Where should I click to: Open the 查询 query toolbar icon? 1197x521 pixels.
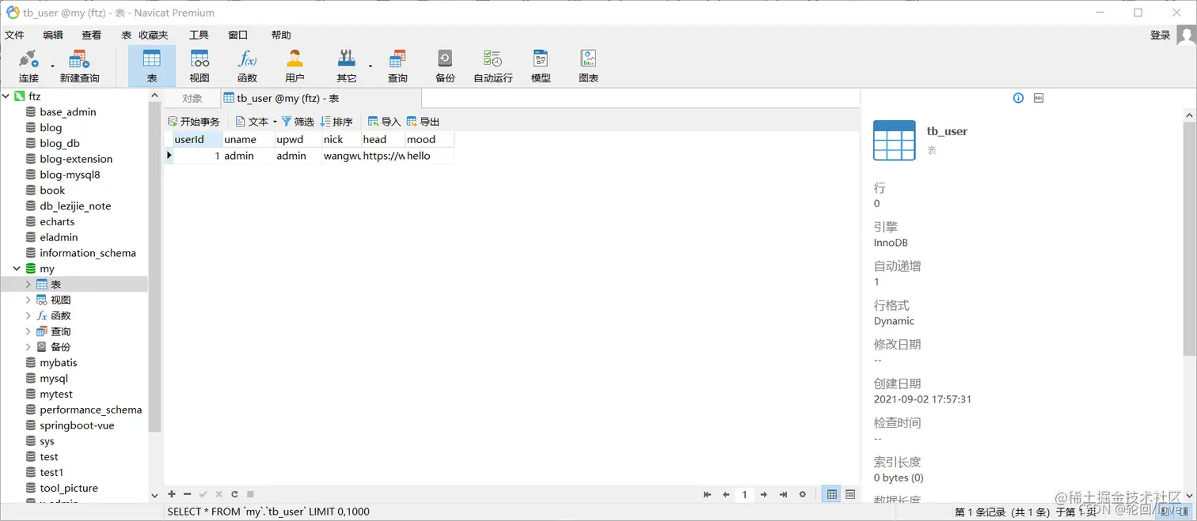(397, 66)
